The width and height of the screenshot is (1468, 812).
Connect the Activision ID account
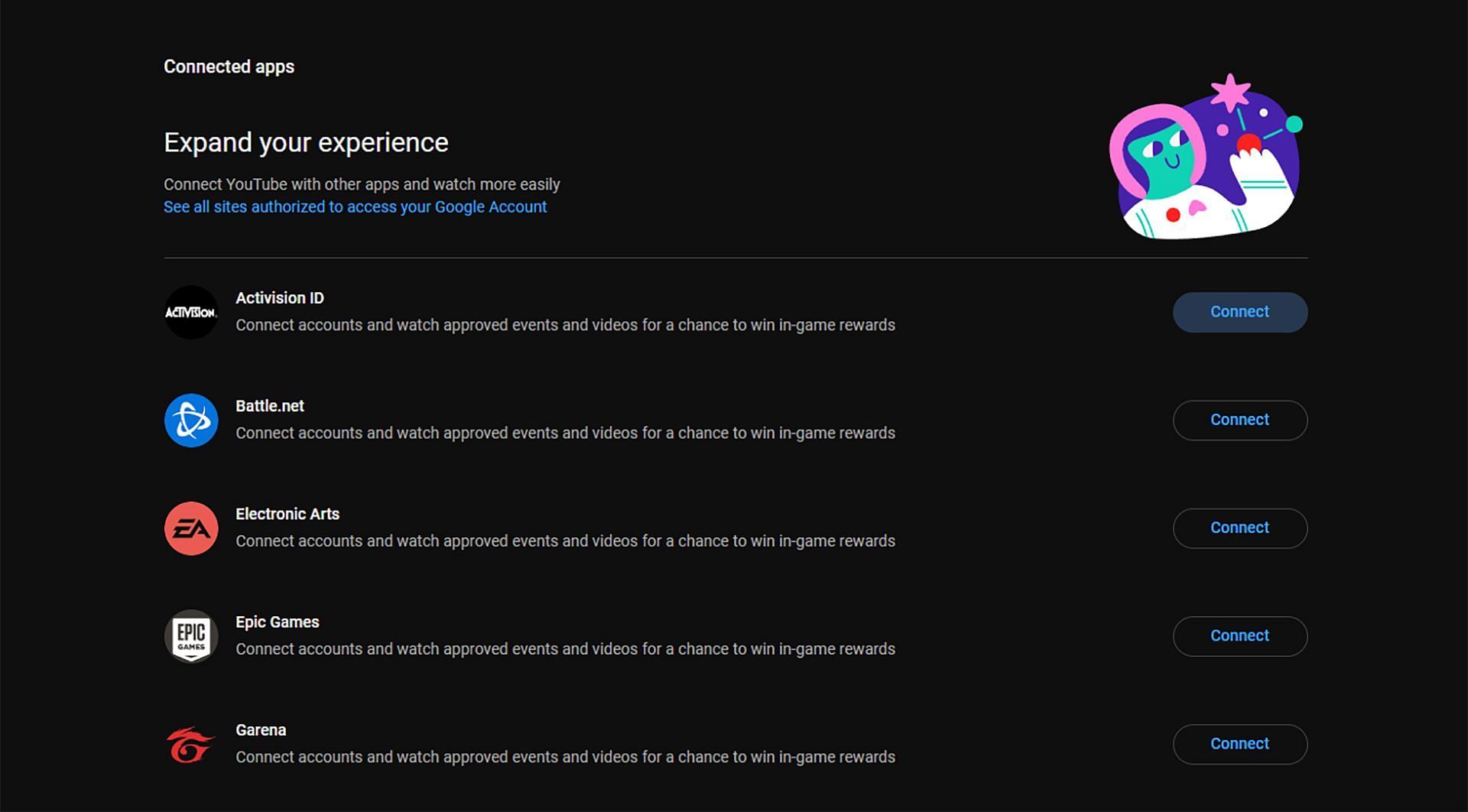click(1239, 312)
